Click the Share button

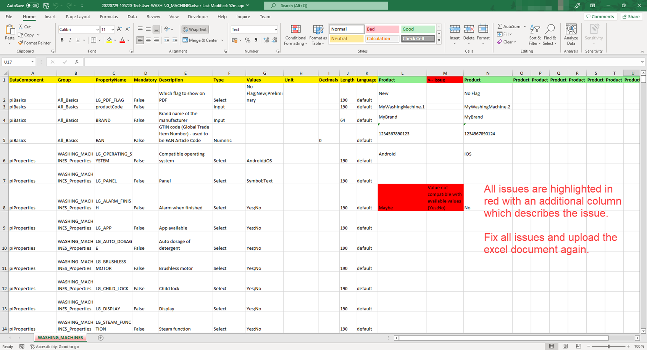pyautogui.click(x=631, y=17)
